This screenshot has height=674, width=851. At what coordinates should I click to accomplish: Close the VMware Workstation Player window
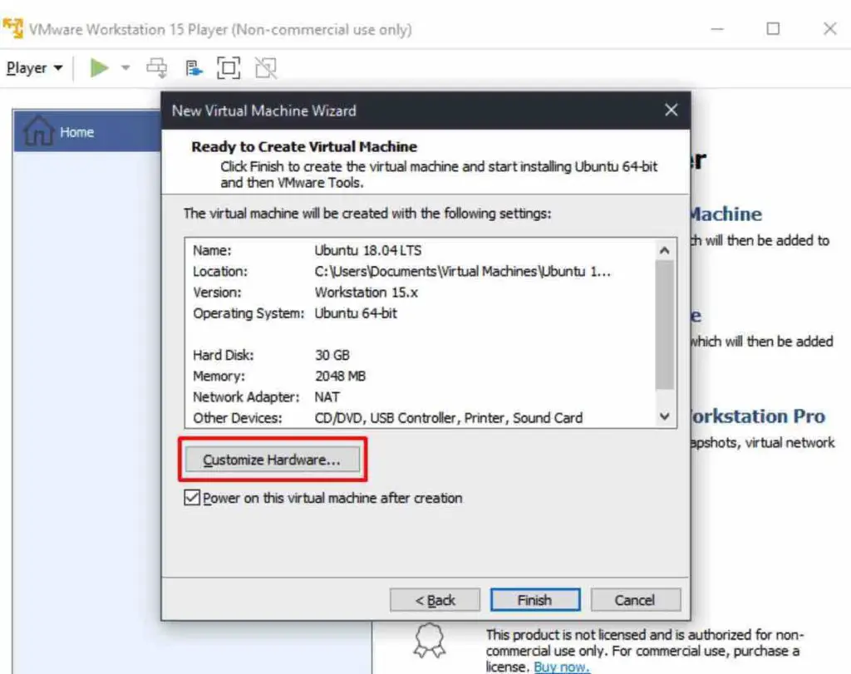pos(830,29)
